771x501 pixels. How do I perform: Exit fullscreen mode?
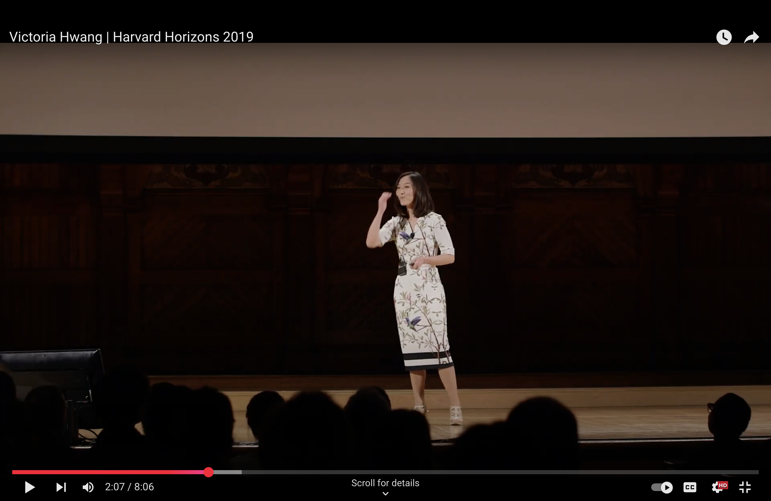pyautogui.click(x=745, y=487)
